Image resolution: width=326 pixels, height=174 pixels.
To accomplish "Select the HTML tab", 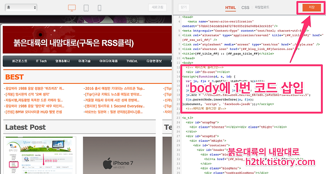I will coord(230,8).
